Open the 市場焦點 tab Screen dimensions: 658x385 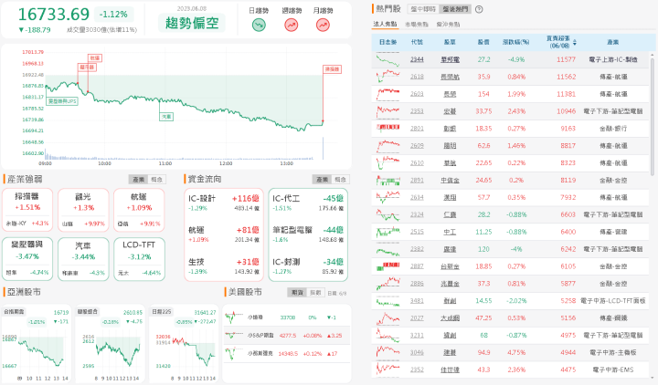pyautogui.click(x=417, y=25)
